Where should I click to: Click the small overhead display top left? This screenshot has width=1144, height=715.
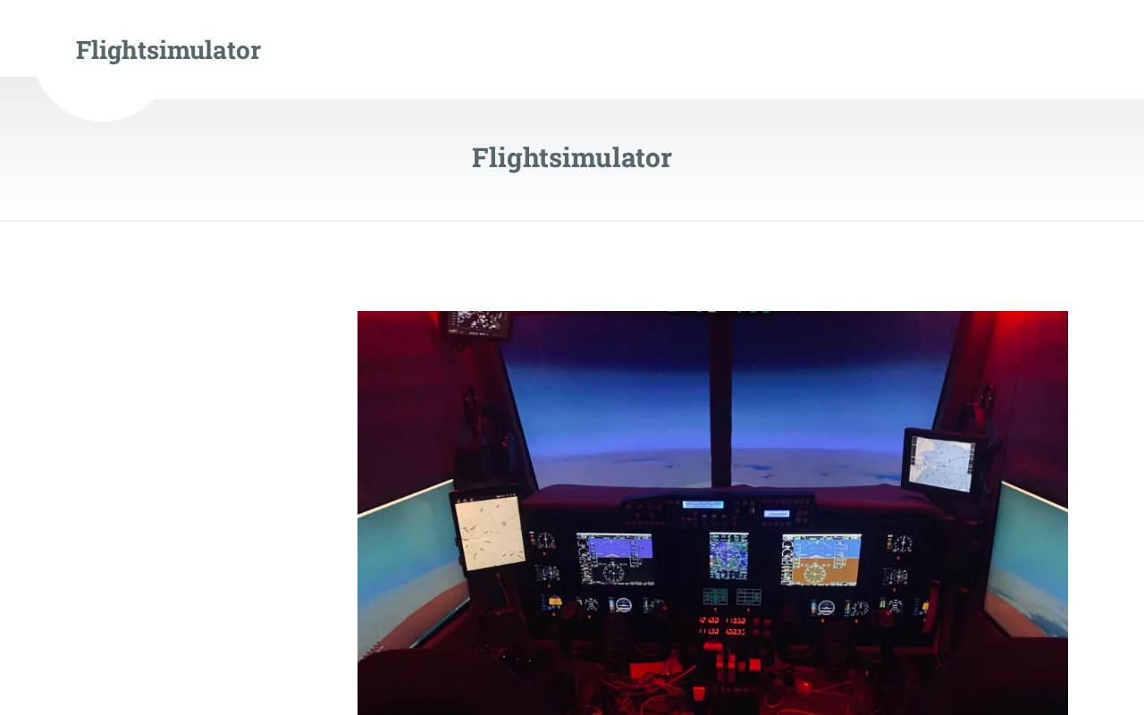click(x=478, y=324)
